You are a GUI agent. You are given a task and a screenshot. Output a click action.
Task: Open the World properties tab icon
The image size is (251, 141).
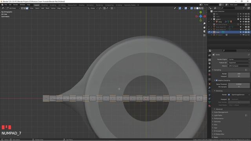209,74
